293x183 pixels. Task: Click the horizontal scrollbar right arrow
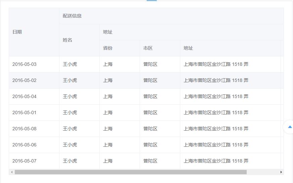click(281, 172)
